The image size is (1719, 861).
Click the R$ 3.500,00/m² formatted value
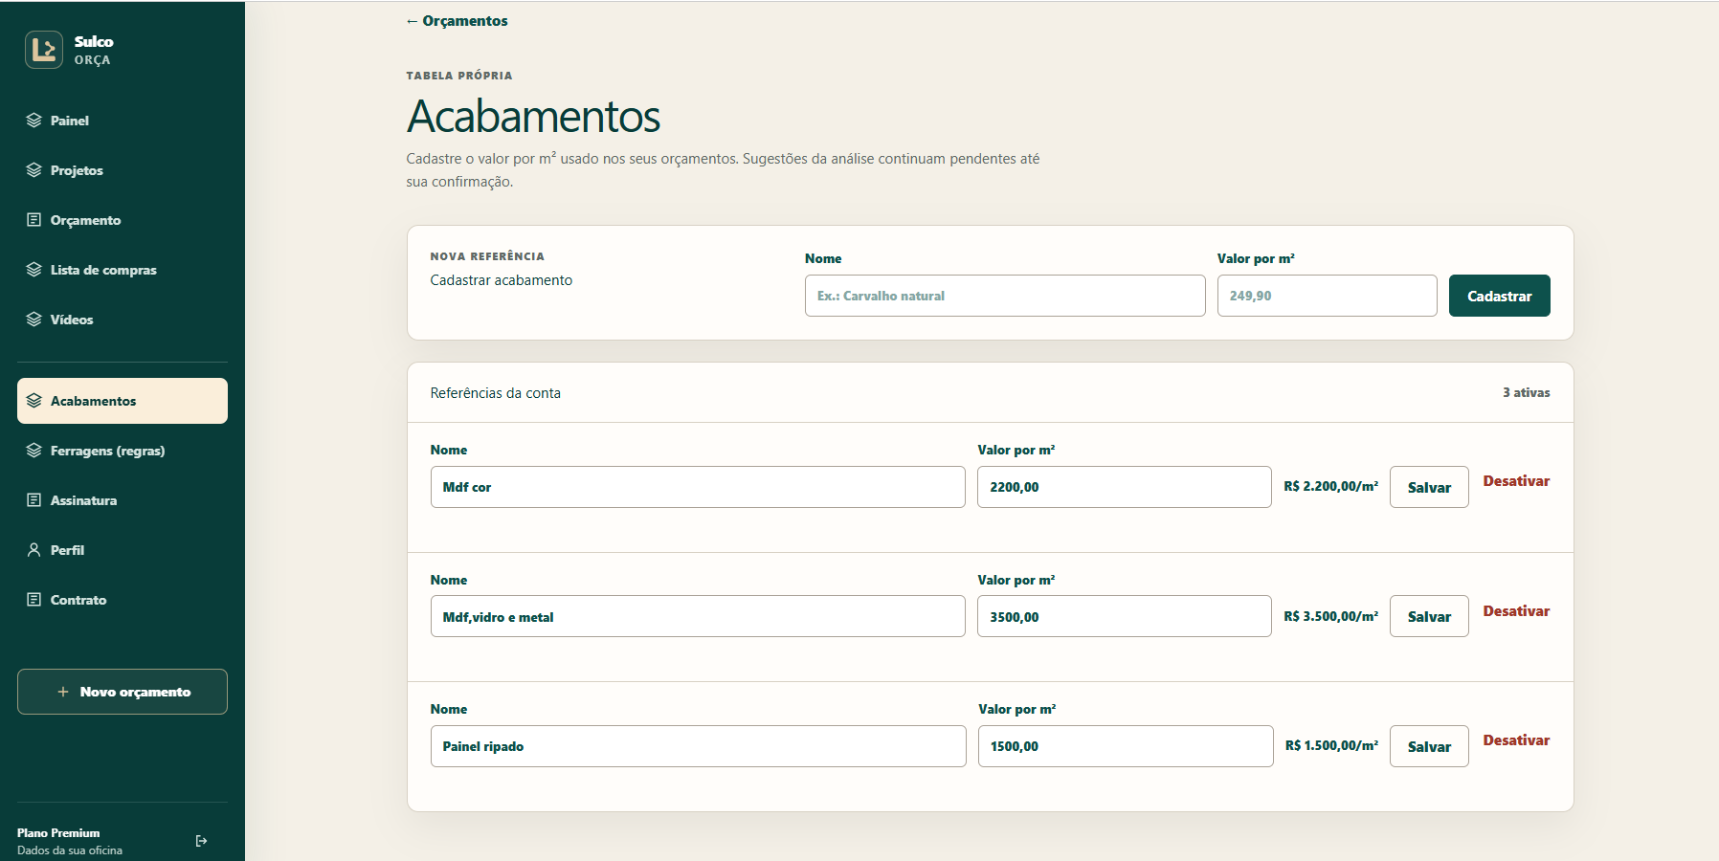1331,617
